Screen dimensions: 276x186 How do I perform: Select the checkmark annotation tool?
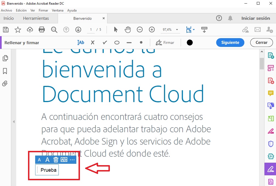tap(105, 43)
